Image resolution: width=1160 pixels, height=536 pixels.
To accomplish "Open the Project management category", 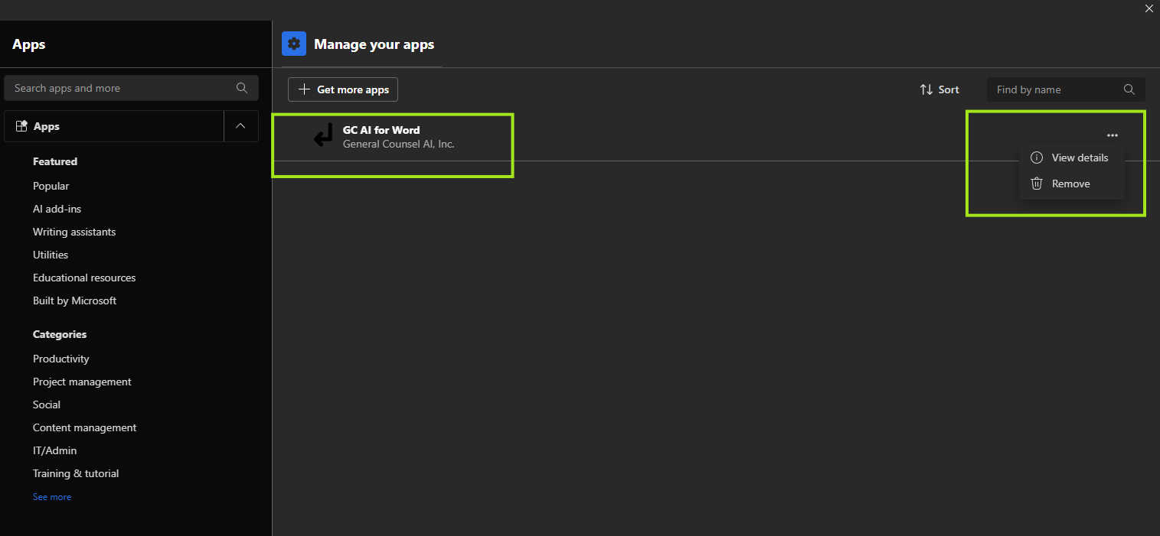I will (82, 382).
